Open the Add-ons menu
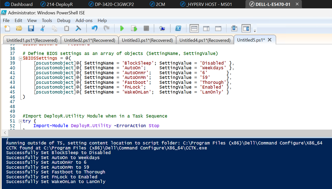 pos(84,20)
